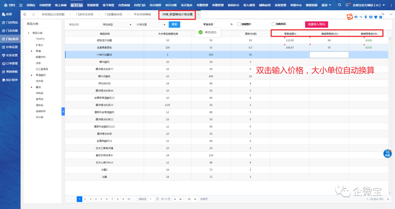Open the 商品类型 dropdown

(117, 24)
